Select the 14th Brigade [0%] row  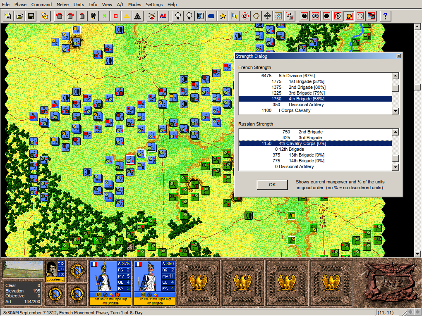315,161
